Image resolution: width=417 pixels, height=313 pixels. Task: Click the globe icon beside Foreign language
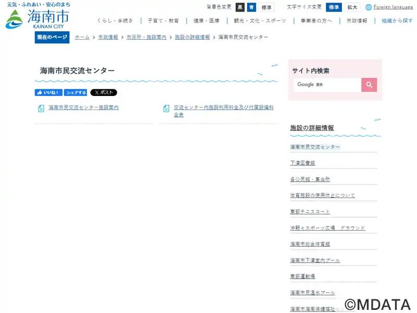point(369,7)
